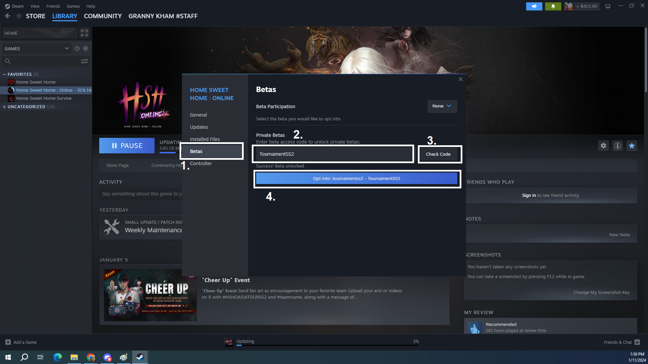Toggle the favorite star icon
Screen dimensions: 648x364
coord(631,146)
